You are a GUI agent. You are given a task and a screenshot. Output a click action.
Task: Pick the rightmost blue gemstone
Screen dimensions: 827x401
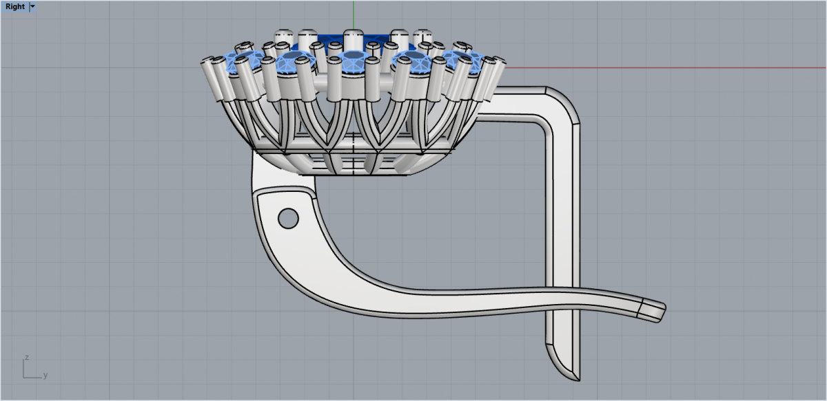pyautogui.click(x=467, y=63)
